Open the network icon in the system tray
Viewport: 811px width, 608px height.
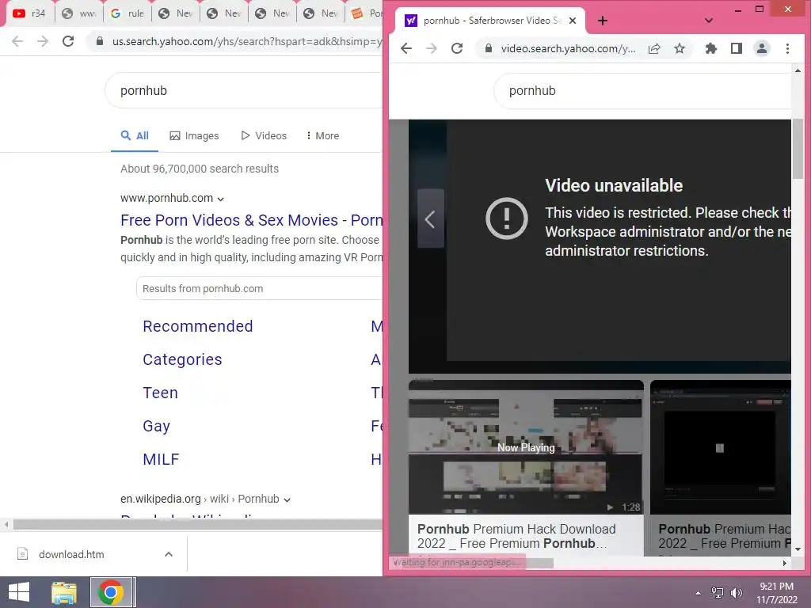(x=718, y=592)
